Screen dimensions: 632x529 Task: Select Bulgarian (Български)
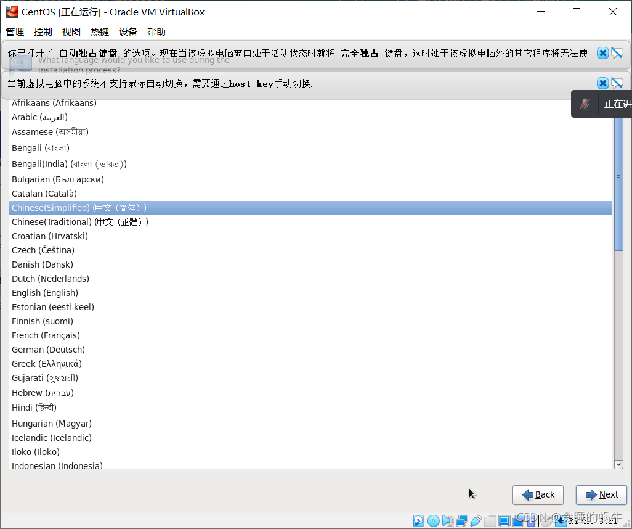(310, 179)
